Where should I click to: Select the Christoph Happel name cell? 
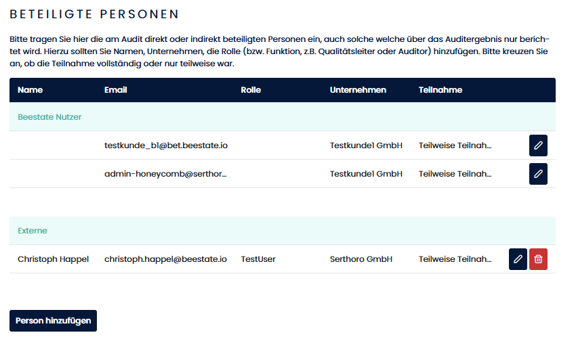tap(53, 259)
